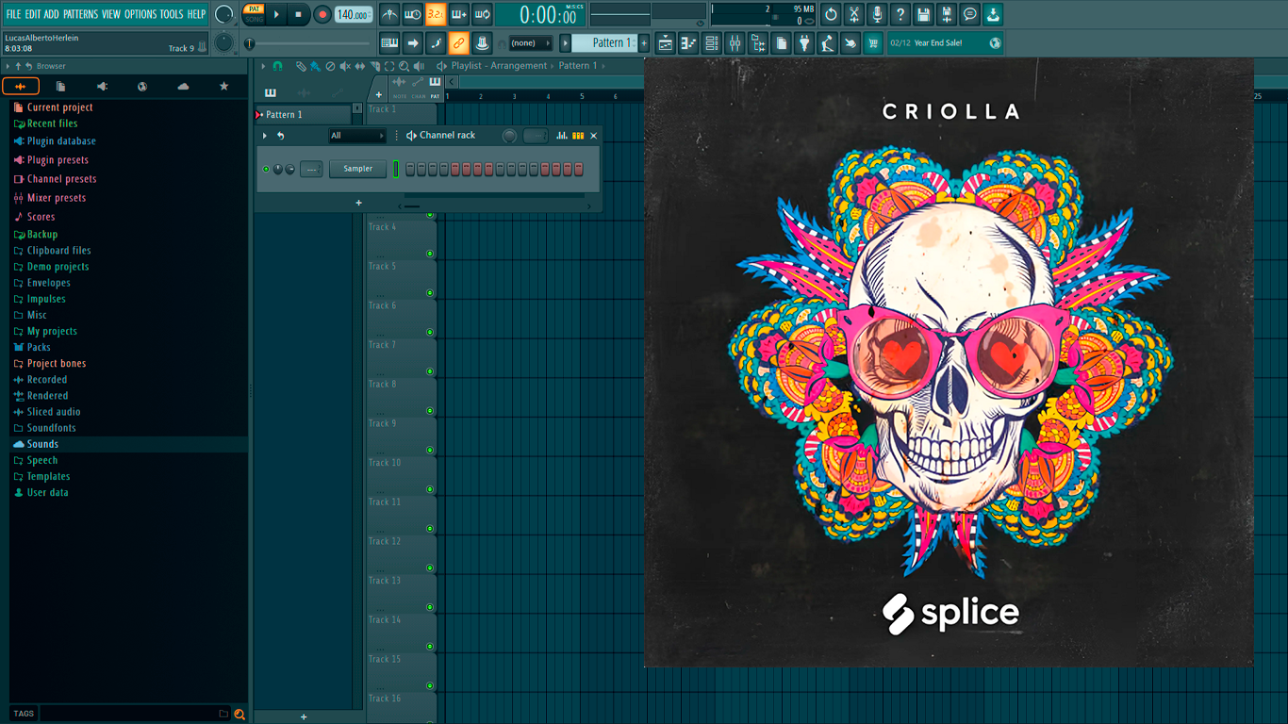Screen dimensions: 1288x724
Task: Click the Play button in transport
Action: coord(276,14)
